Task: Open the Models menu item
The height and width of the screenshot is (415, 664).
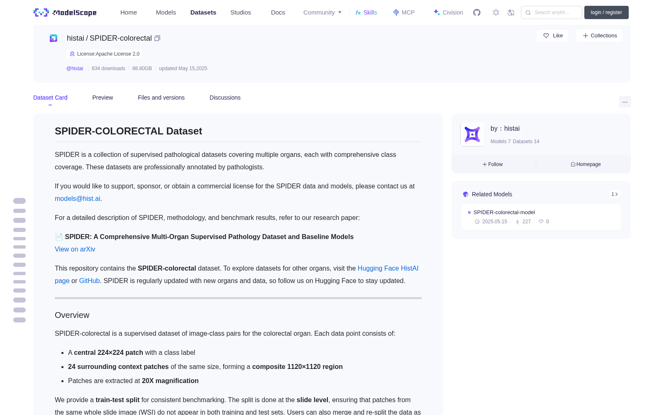Action: (x=166, y=12)
